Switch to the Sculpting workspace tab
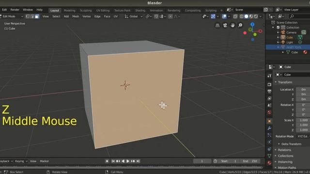 click(x=86, y=11)
